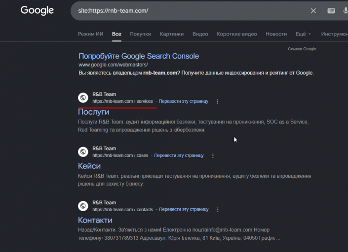Click the R&B Team name above cases URL
348x252 pixels.
click(104, 149)
